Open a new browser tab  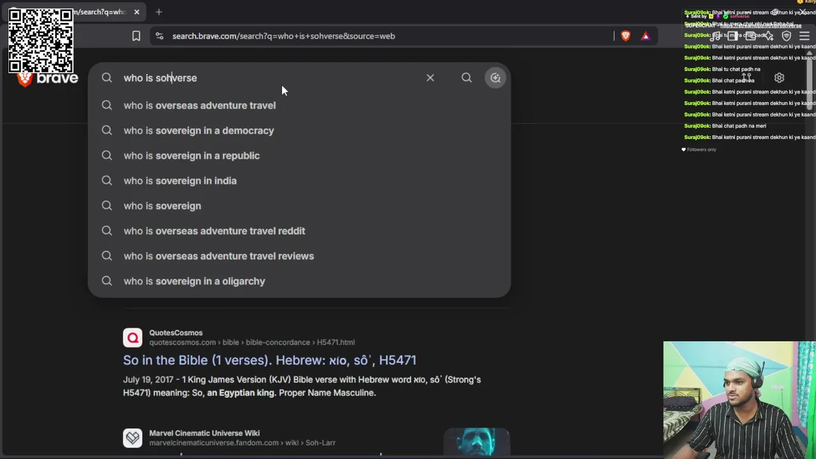pyautogui.click(x=159, y=12)
